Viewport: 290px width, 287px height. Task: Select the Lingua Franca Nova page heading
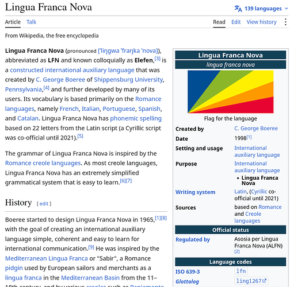tap(48, 7)
